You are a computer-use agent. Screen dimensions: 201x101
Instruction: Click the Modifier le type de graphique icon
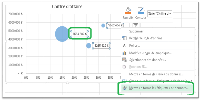point(124,53)
